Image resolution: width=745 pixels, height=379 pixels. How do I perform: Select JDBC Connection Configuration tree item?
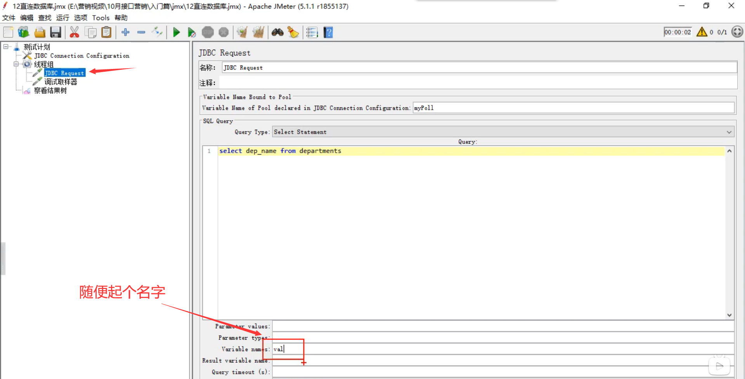(x=82, y=56)
